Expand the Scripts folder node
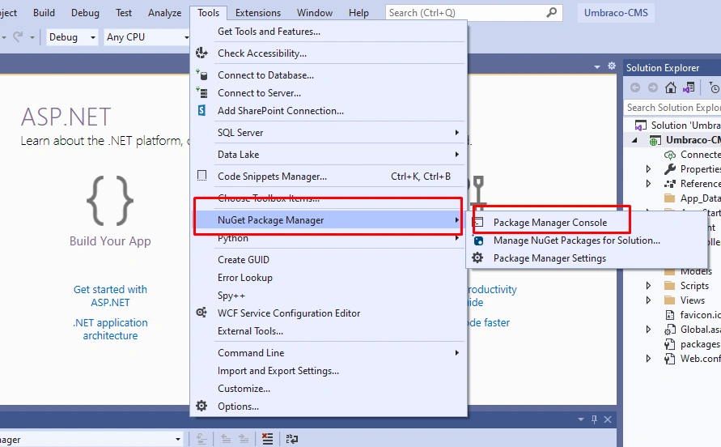The height and width of the screenshot is (447, 721). (648, 285)
